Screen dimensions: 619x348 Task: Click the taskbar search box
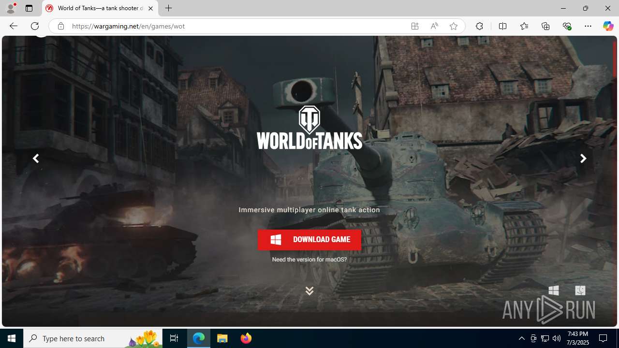coord(93,338)
